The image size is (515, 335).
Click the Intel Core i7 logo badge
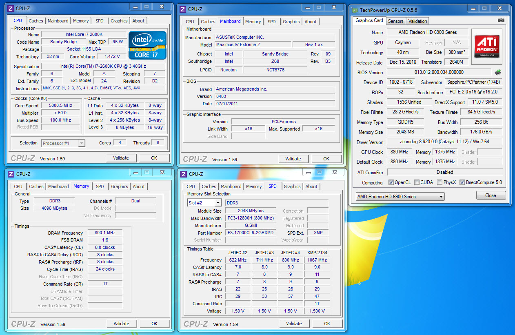(x=147, y=45)
